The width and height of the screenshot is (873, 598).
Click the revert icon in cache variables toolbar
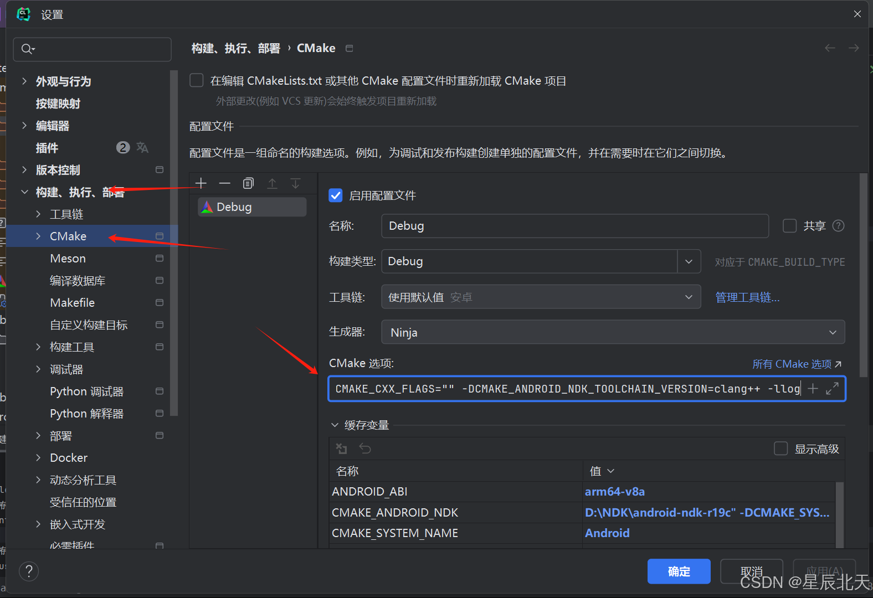[364, 448]
